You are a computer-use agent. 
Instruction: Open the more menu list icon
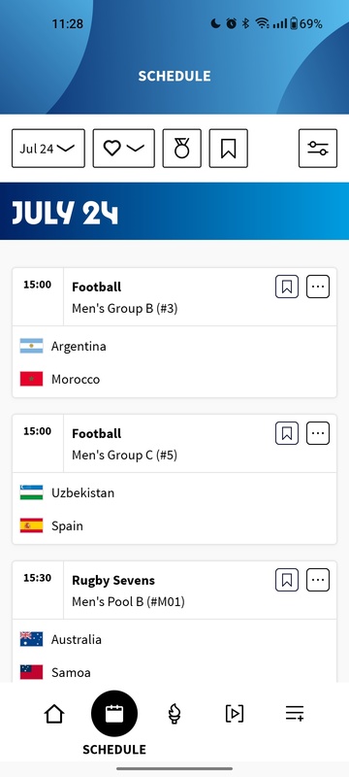(x=295, y=714)
